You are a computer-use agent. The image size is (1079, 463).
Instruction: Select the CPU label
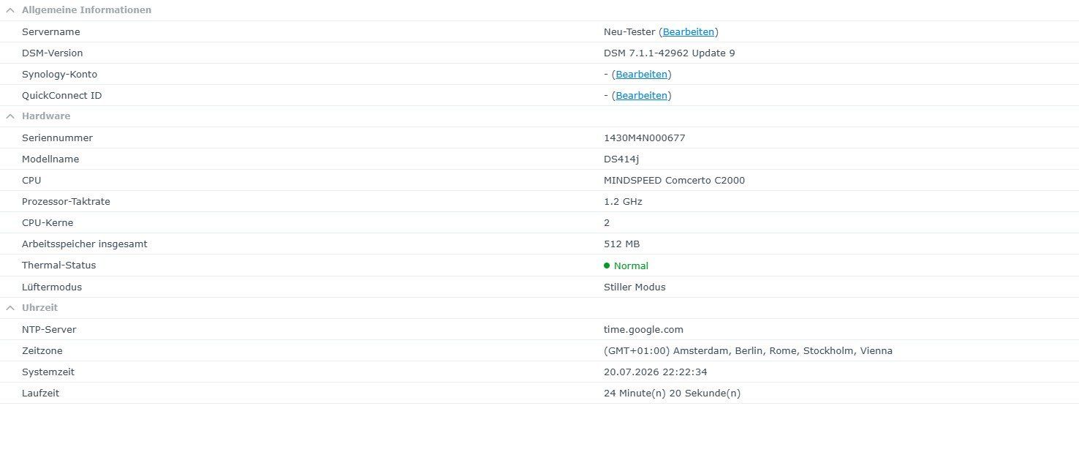click(31, 181)
